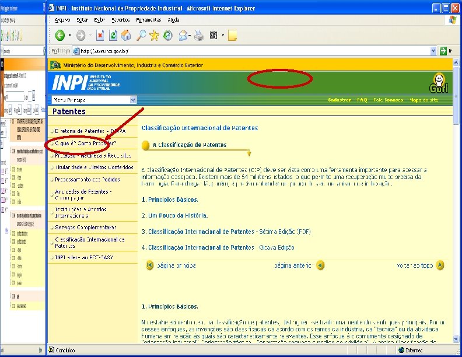
Task: Open the Mail envelope icon
Action: (x=183, y=36)
